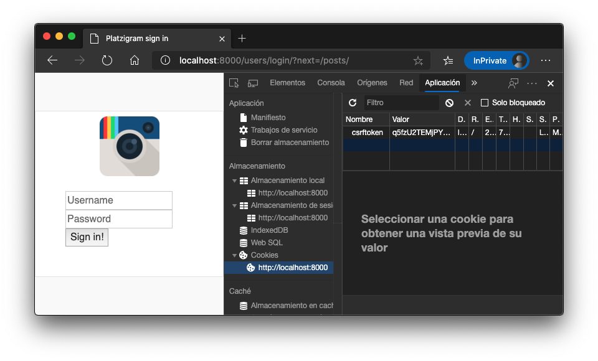Screen dimensions: 598x361
Task: Select localhost:8000 under Almacenamiento de sesión
Action: 293,218
